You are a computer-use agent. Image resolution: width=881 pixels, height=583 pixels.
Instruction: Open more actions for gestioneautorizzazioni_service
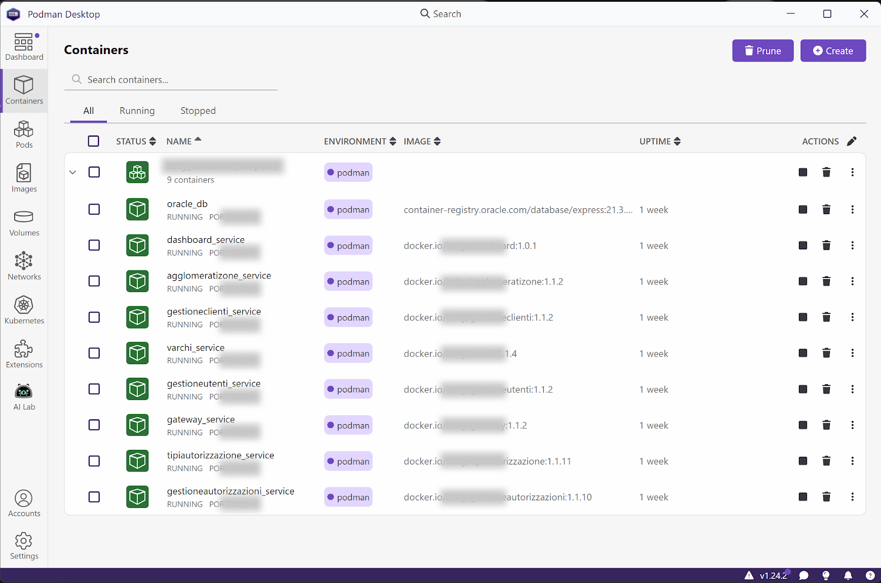852,497
